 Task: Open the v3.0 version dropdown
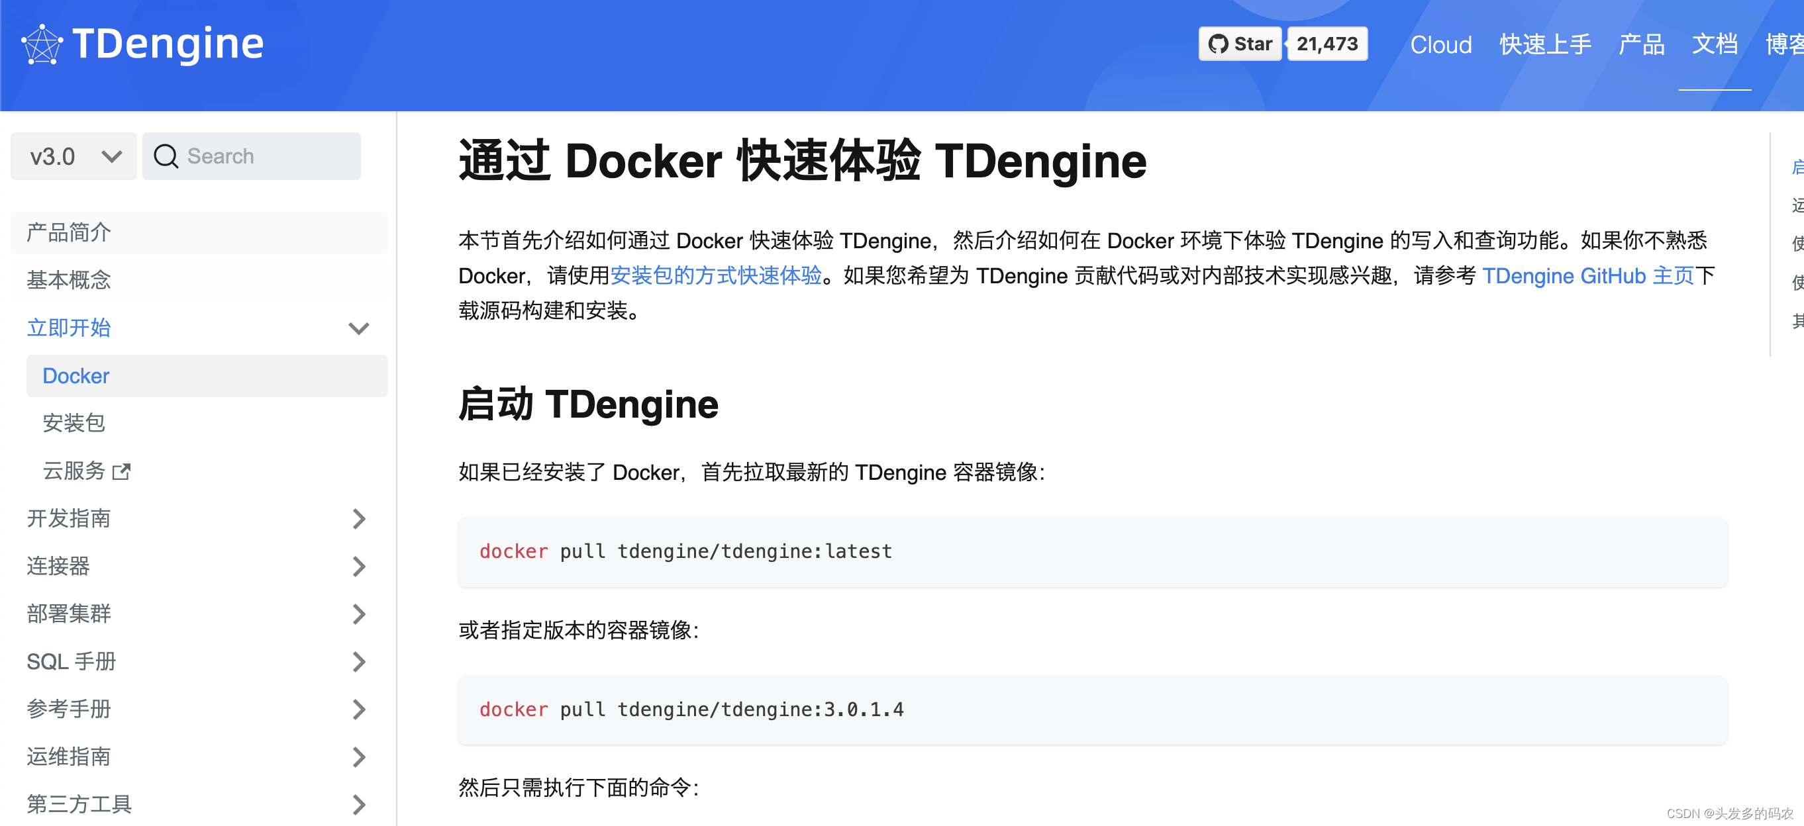[x=74, y=156]
